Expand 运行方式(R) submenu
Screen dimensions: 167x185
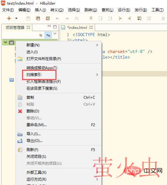coord(59,179)
